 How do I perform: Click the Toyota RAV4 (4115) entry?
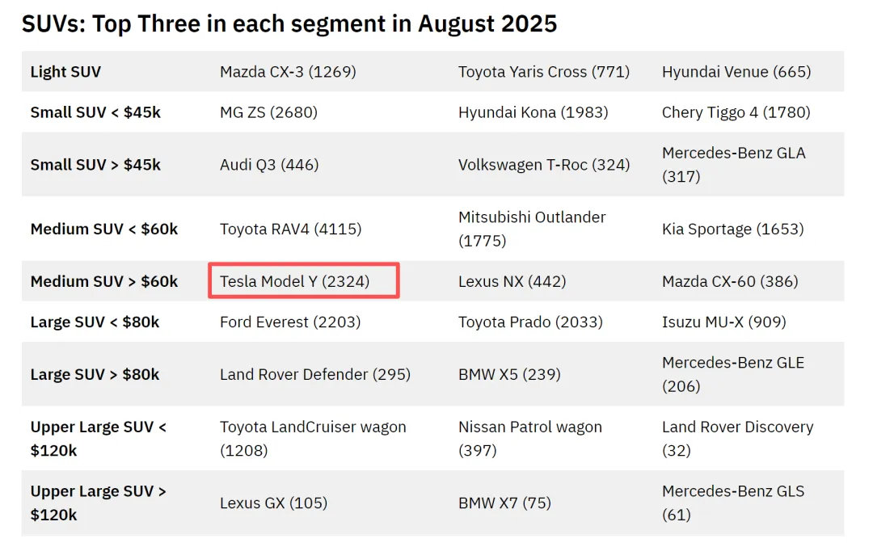291,229
